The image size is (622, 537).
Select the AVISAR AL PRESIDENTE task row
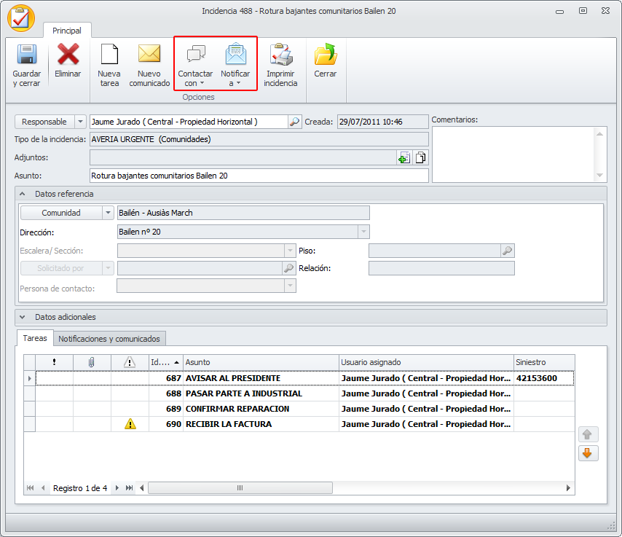304,378
